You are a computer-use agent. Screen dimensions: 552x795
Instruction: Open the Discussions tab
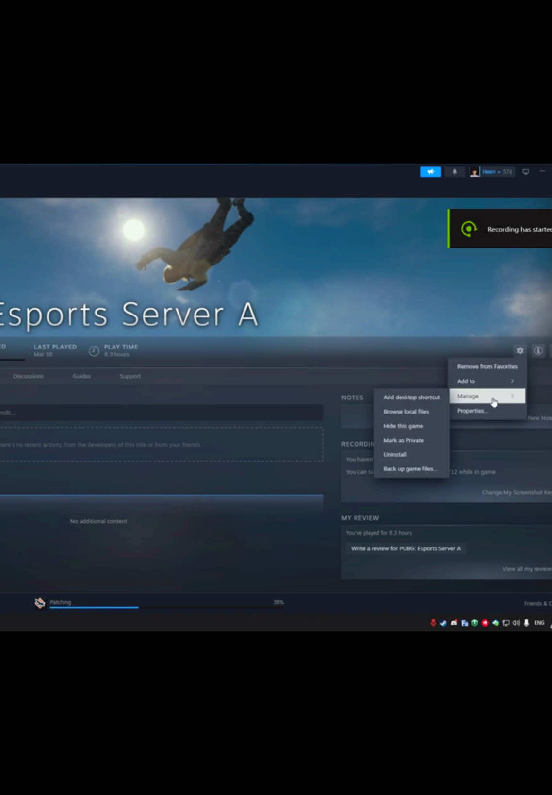(28, 376)
